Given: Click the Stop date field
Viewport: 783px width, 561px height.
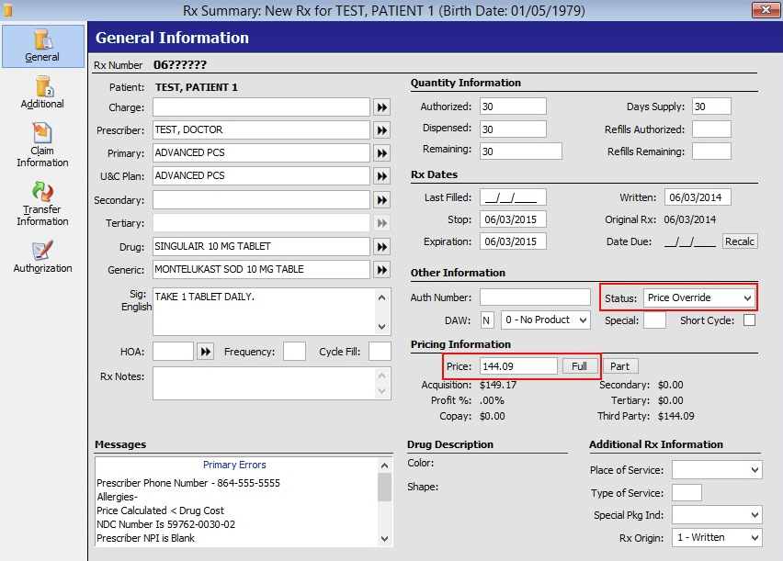Looking at the screenshot, I should [x=513, y=219].
